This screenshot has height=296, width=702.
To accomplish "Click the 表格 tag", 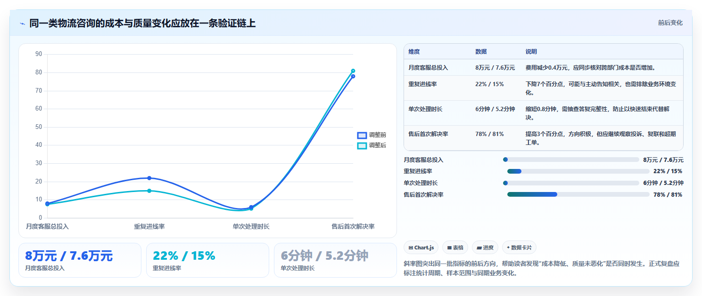I will coord(455,248).
